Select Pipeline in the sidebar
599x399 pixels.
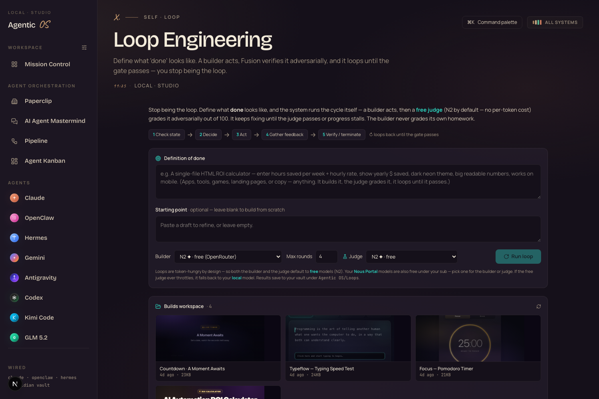coord(48,141)
